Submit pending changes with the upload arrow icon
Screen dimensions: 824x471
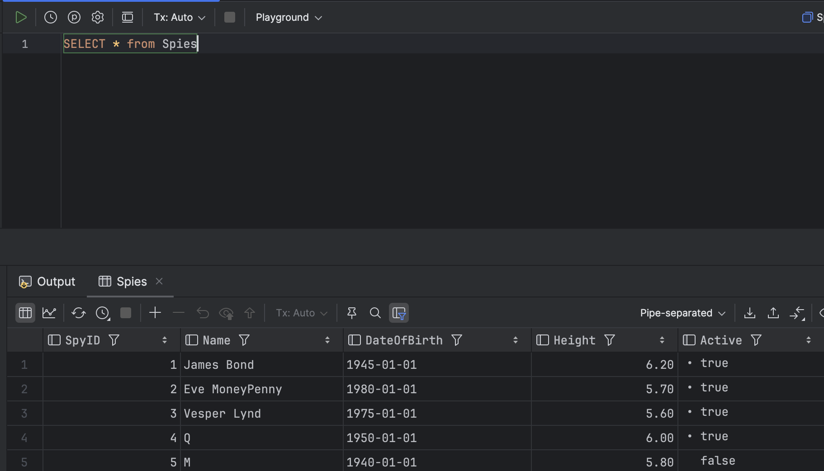[249, 312]
